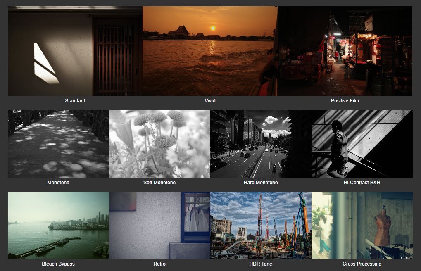421x271 pixels.
Task: Click the Cross Processing mannequin photo
Action: pyautogui.click(x=362, y=225)
